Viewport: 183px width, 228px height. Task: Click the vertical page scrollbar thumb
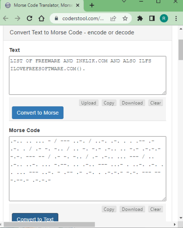(181, 50)
